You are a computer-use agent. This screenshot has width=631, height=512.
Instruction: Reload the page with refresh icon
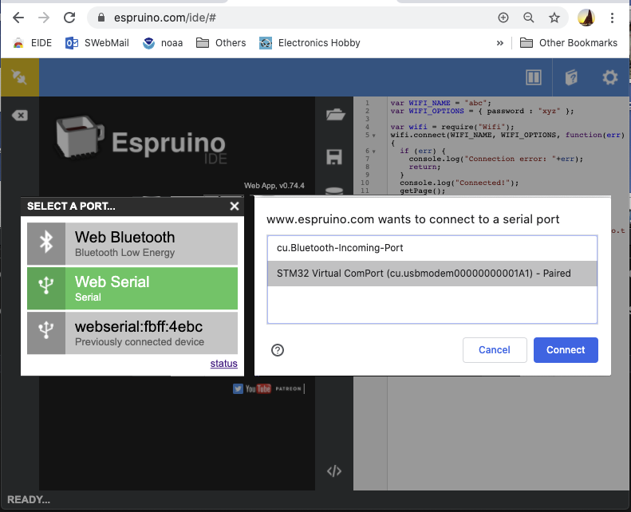pos(69,18)
